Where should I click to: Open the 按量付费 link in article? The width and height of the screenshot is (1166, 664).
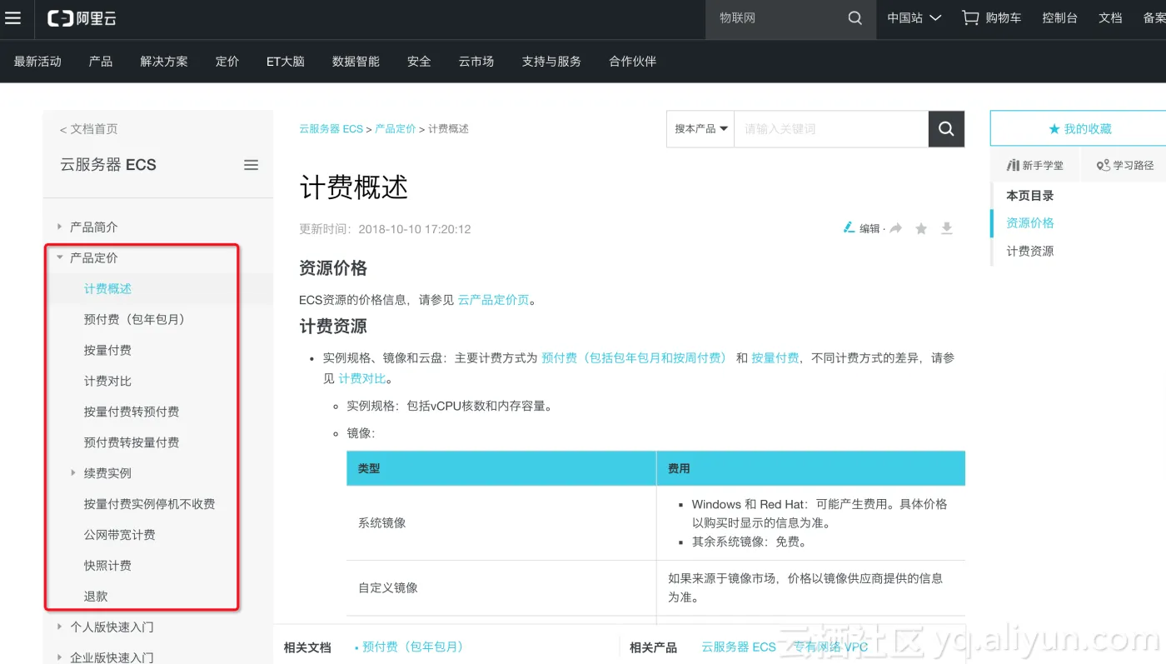pyautogui.click(x=775, y=357)
